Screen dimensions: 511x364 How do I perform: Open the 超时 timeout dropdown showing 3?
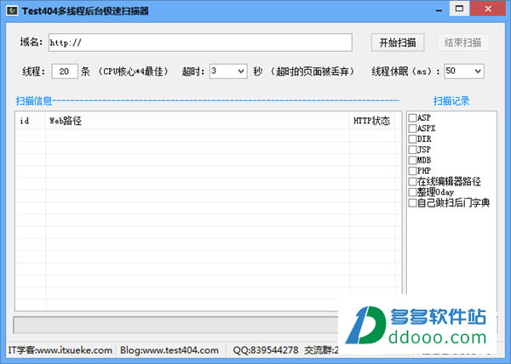(228, 71)
